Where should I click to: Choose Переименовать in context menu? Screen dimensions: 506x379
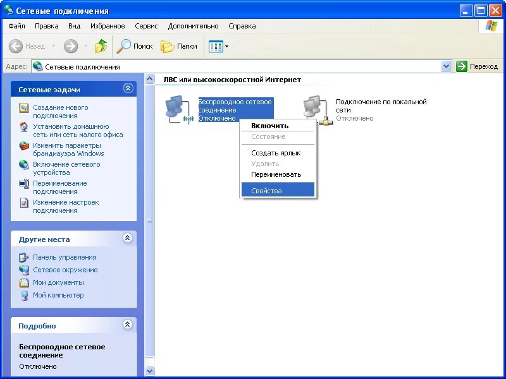278,174
